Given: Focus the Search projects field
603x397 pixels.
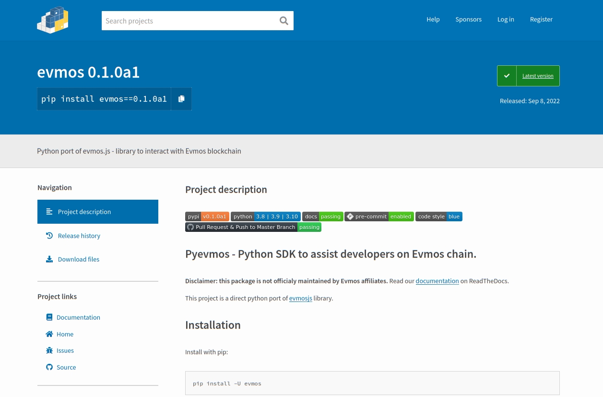Looking at the screenshot, I should click(x=189, y=21).
